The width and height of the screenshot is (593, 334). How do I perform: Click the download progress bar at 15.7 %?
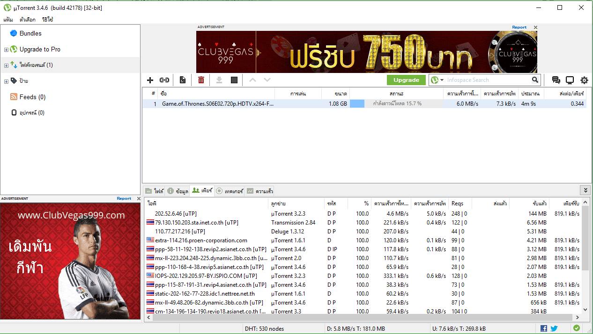click(x=396, y=104)
